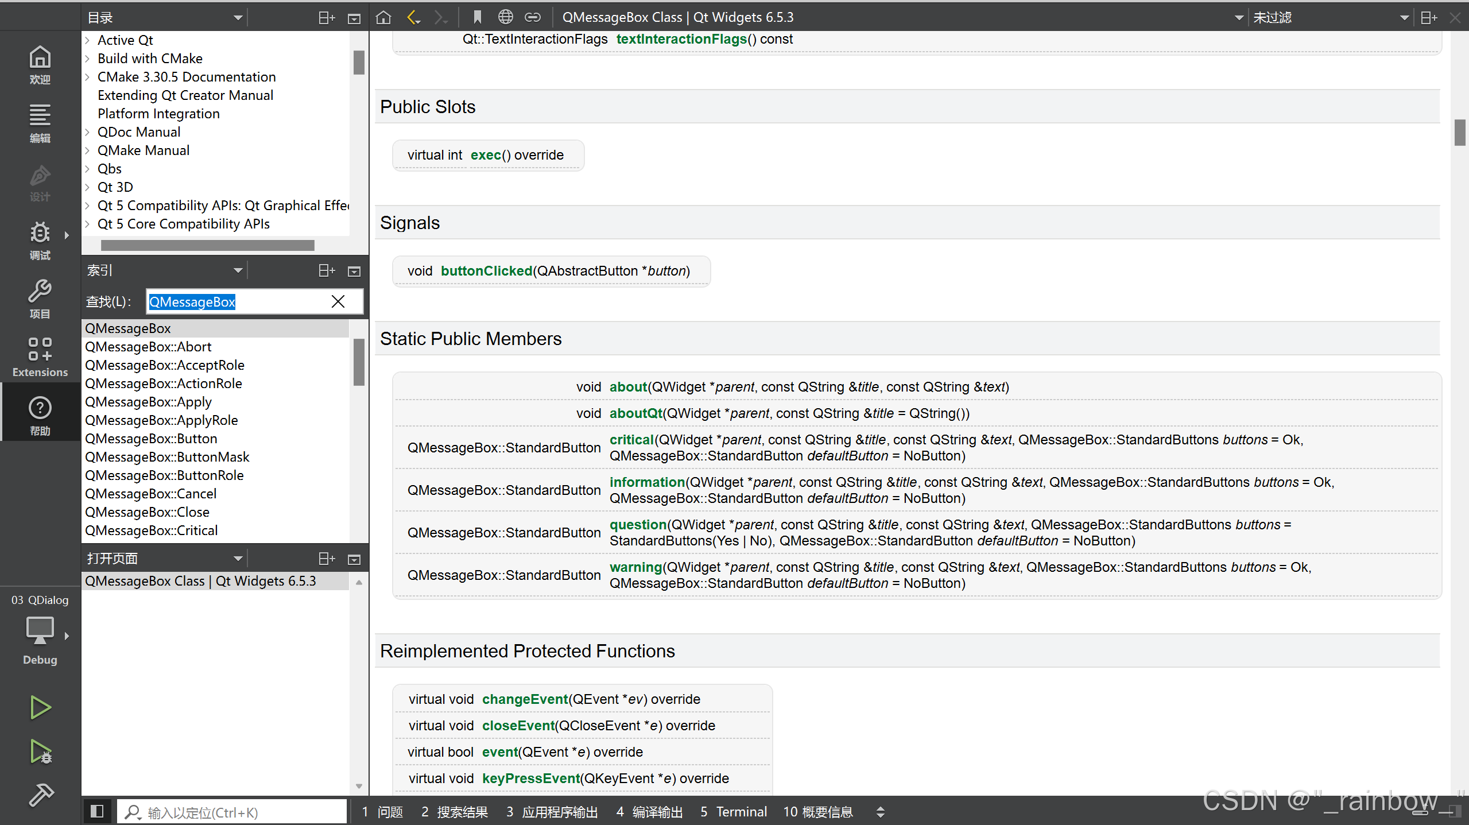
Task: Open the 应用程序输出 output tab
Action: click(552, 812)
